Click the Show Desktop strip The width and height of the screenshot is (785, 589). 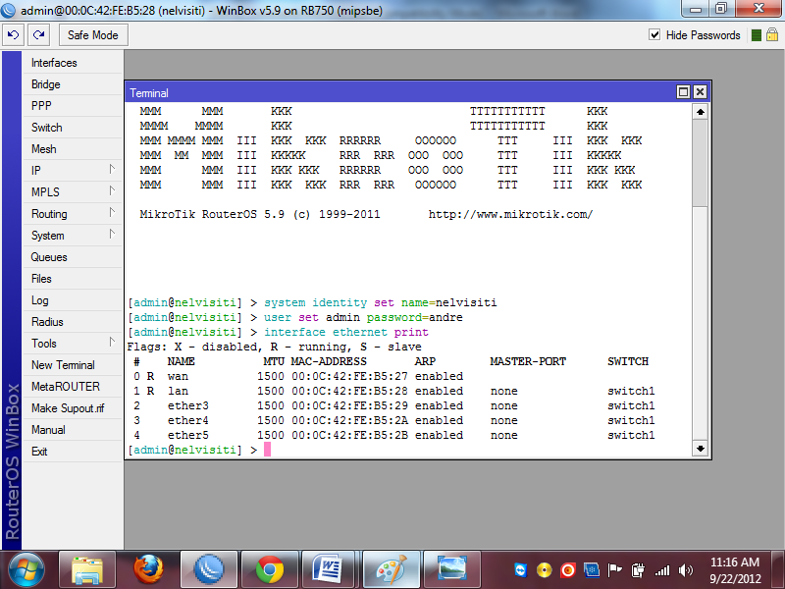(778, 570)
